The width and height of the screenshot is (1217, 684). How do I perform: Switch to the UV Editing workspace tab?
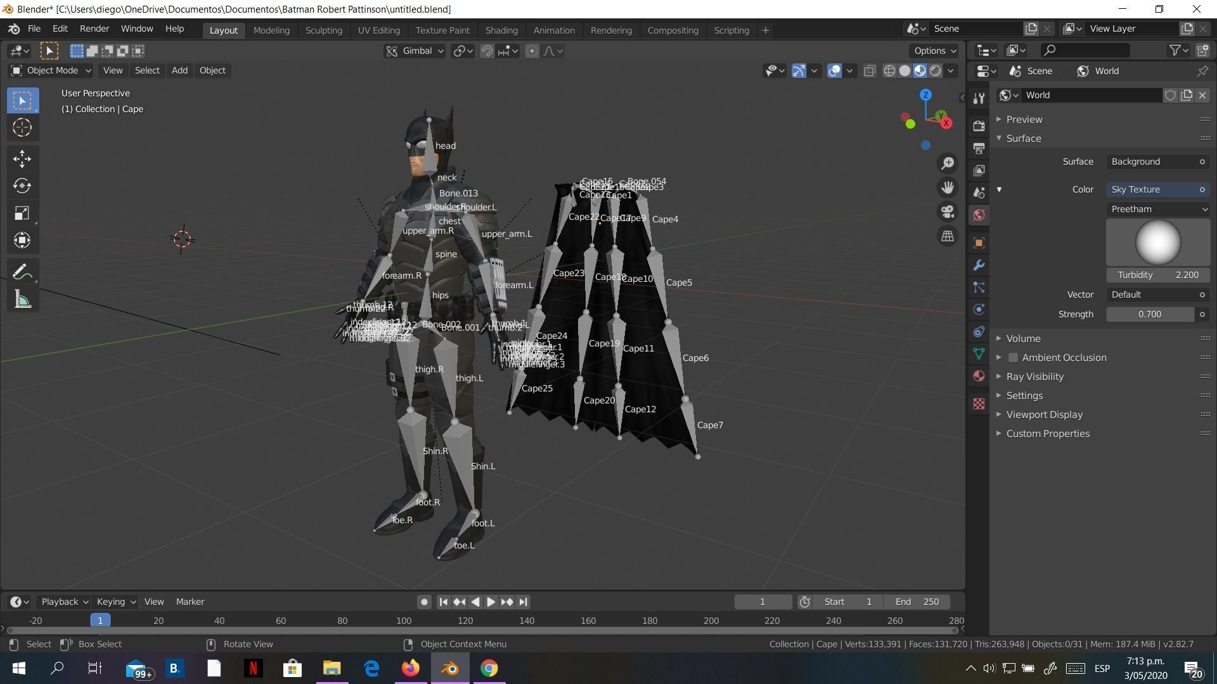(378, 30)
